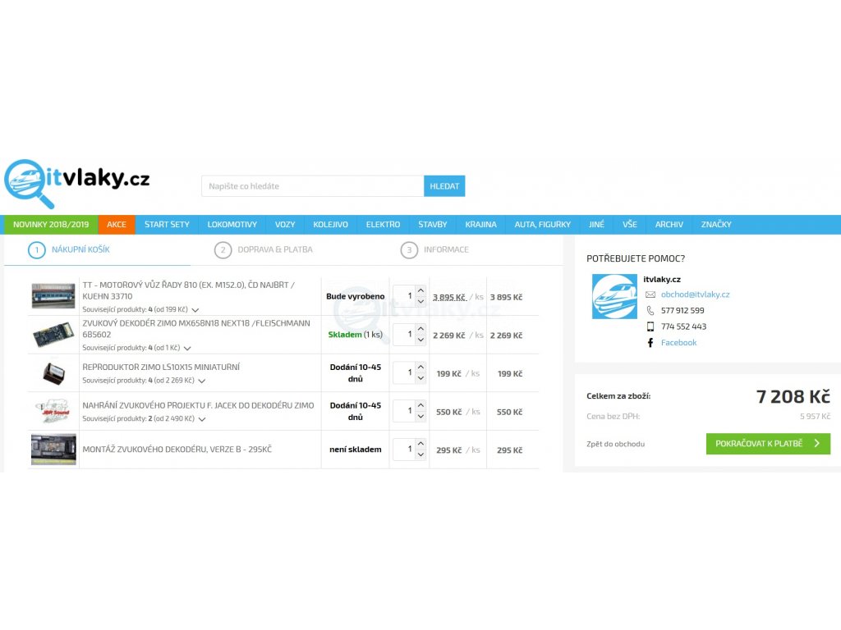
Task: Go to Elektro category
Action: pos(383,225)
